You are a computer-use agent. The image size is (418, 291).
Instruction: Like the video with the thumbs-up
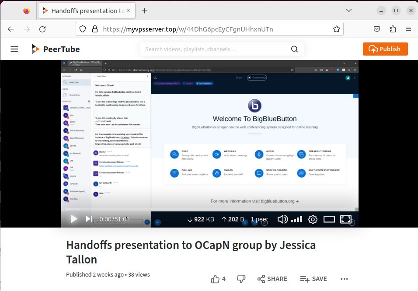point(216,278)
